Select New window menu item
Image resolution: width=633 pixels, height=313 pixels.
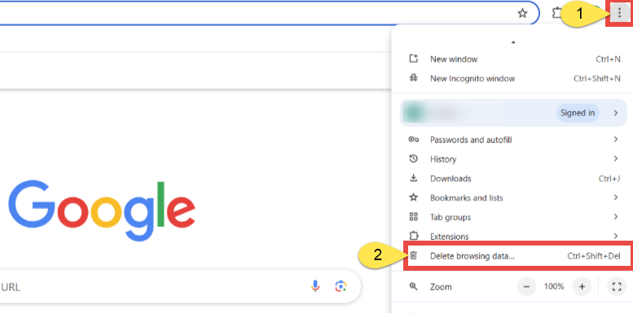pos(513,59)
